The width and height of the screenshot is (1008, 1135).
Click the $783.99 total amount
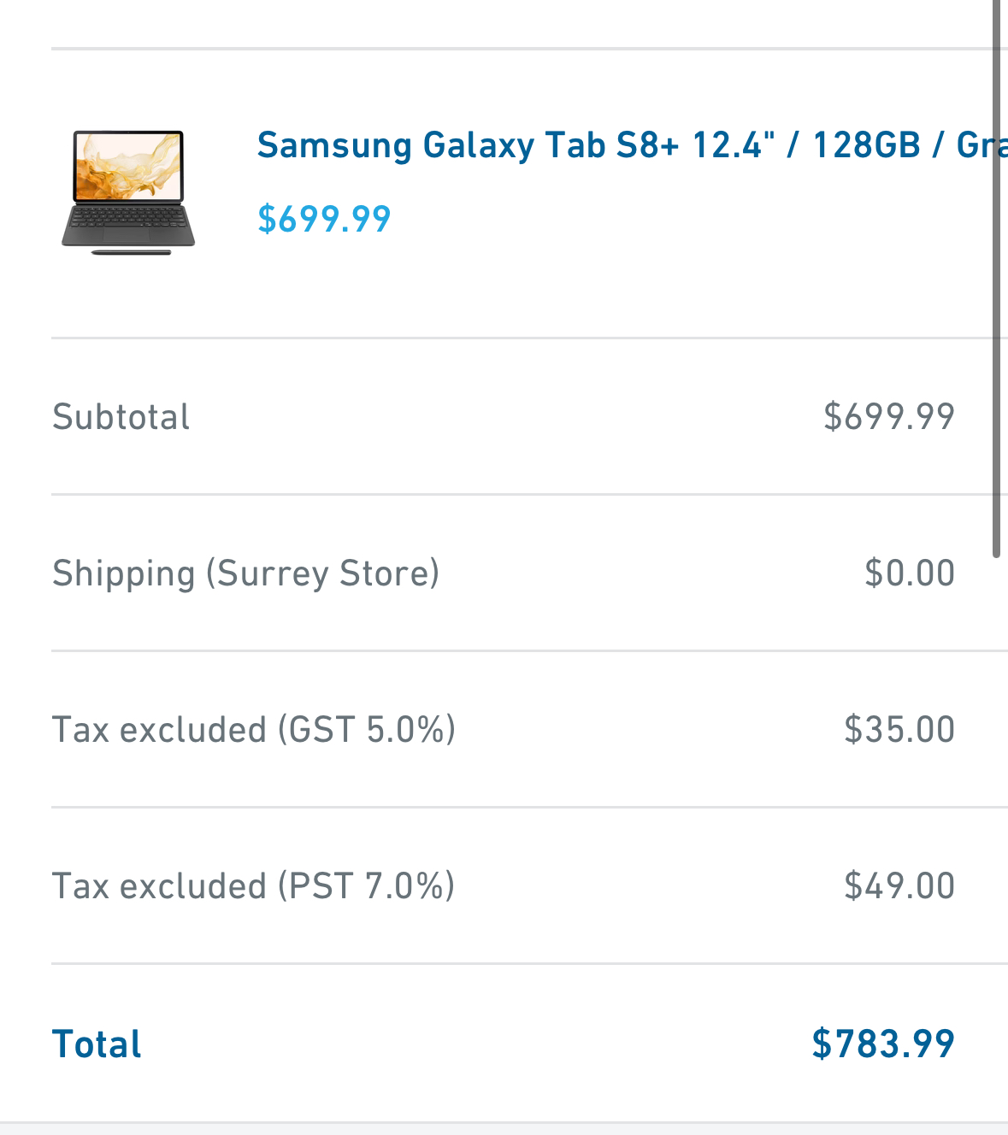883,1044
